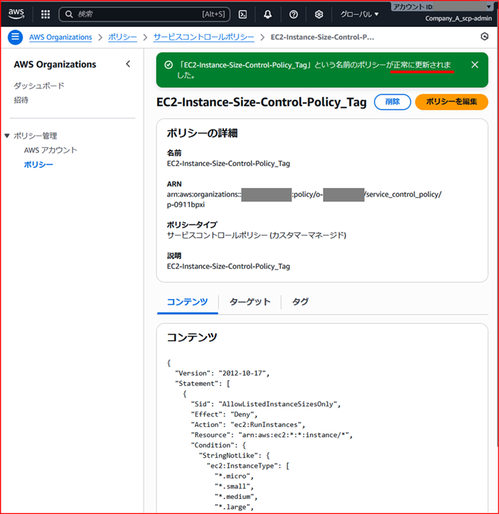
Task: Open the グローバル region dropdown
Action: tap(359, 14)
